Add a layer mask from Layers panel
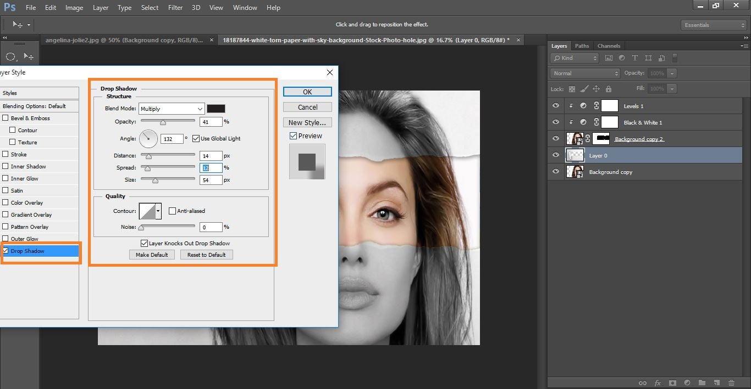The width and height of the screenshot is (751, 389). 672,382
